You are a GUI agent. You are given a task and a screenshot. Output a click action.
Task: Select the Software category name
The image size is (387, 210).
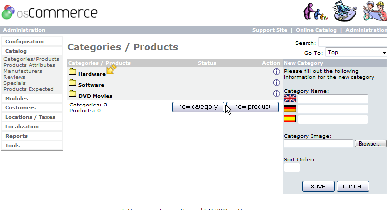91,85
